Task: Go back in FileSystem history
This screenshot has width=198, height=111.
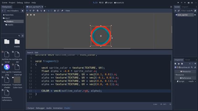Action: click(x=2, y=11)
